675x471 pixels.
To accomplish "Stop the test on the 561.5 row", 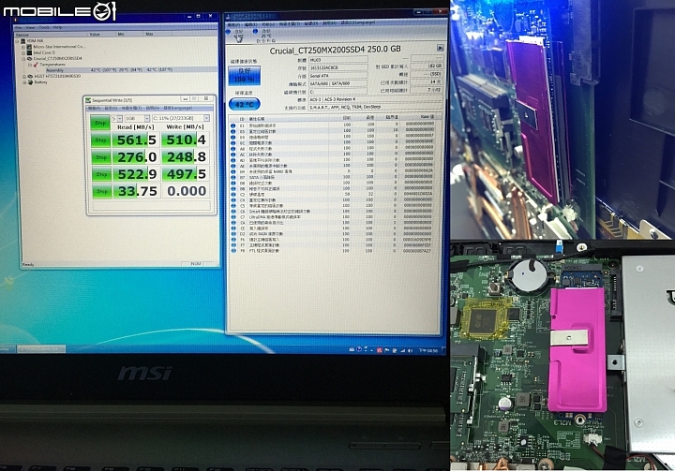I will pyautogui.click(x=100, y=140).
